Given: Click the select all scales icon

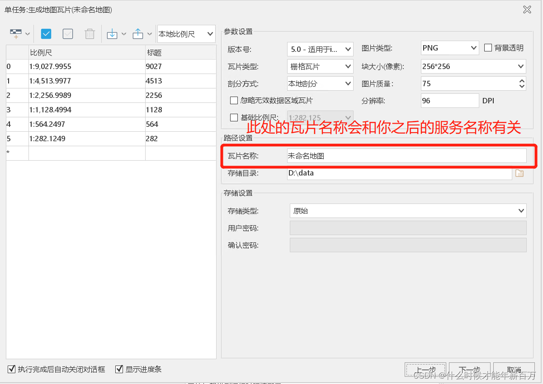Looking at the screenshot, I should [46, 33].
